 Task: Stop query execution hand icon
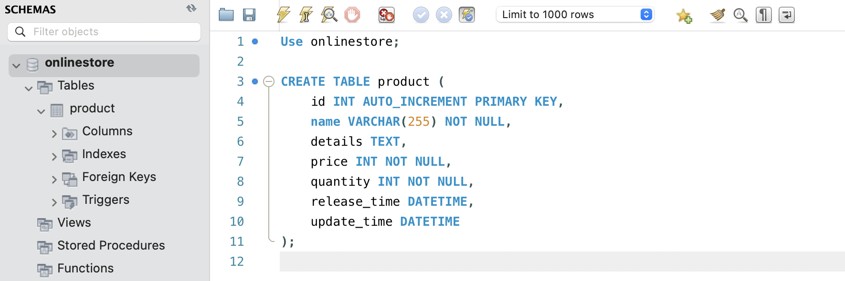(x=352, y=15)
